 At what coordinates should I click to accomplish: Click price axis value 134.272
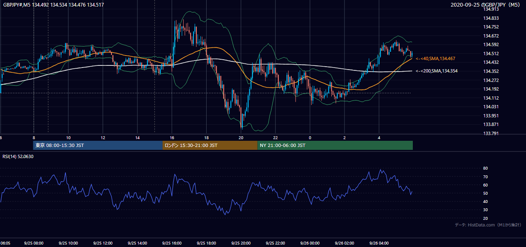491,80
